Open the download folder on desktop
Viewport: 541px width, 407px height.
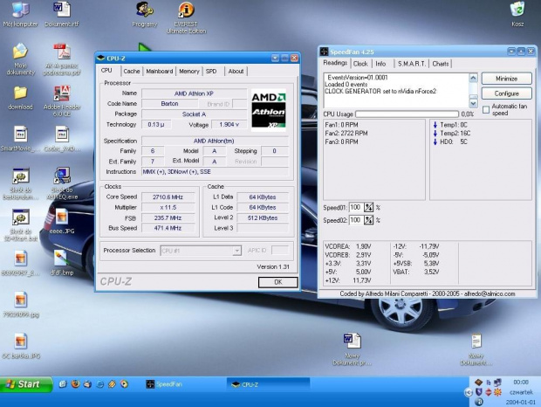pos(20,98)
